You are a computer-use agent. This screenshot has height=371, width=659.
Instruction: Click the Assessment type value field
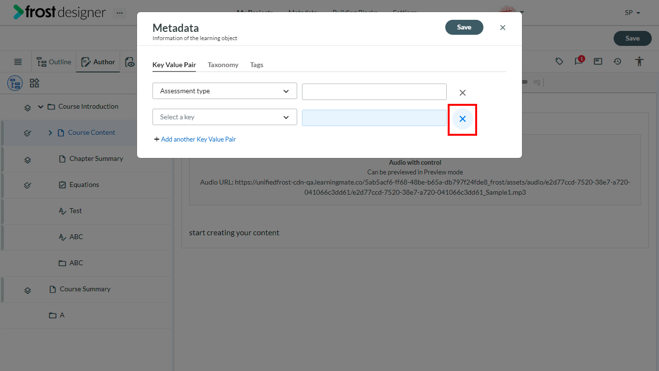click(x=374, y=92)
